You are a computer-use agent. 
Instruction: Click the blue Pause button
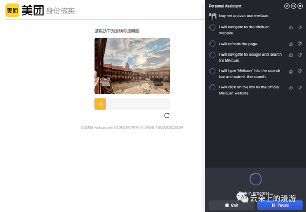(280, 205)
